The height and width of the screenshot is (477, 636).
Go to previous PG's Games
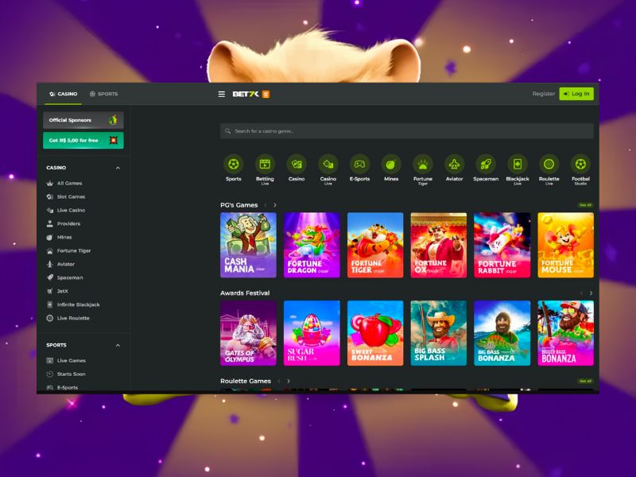266,205
